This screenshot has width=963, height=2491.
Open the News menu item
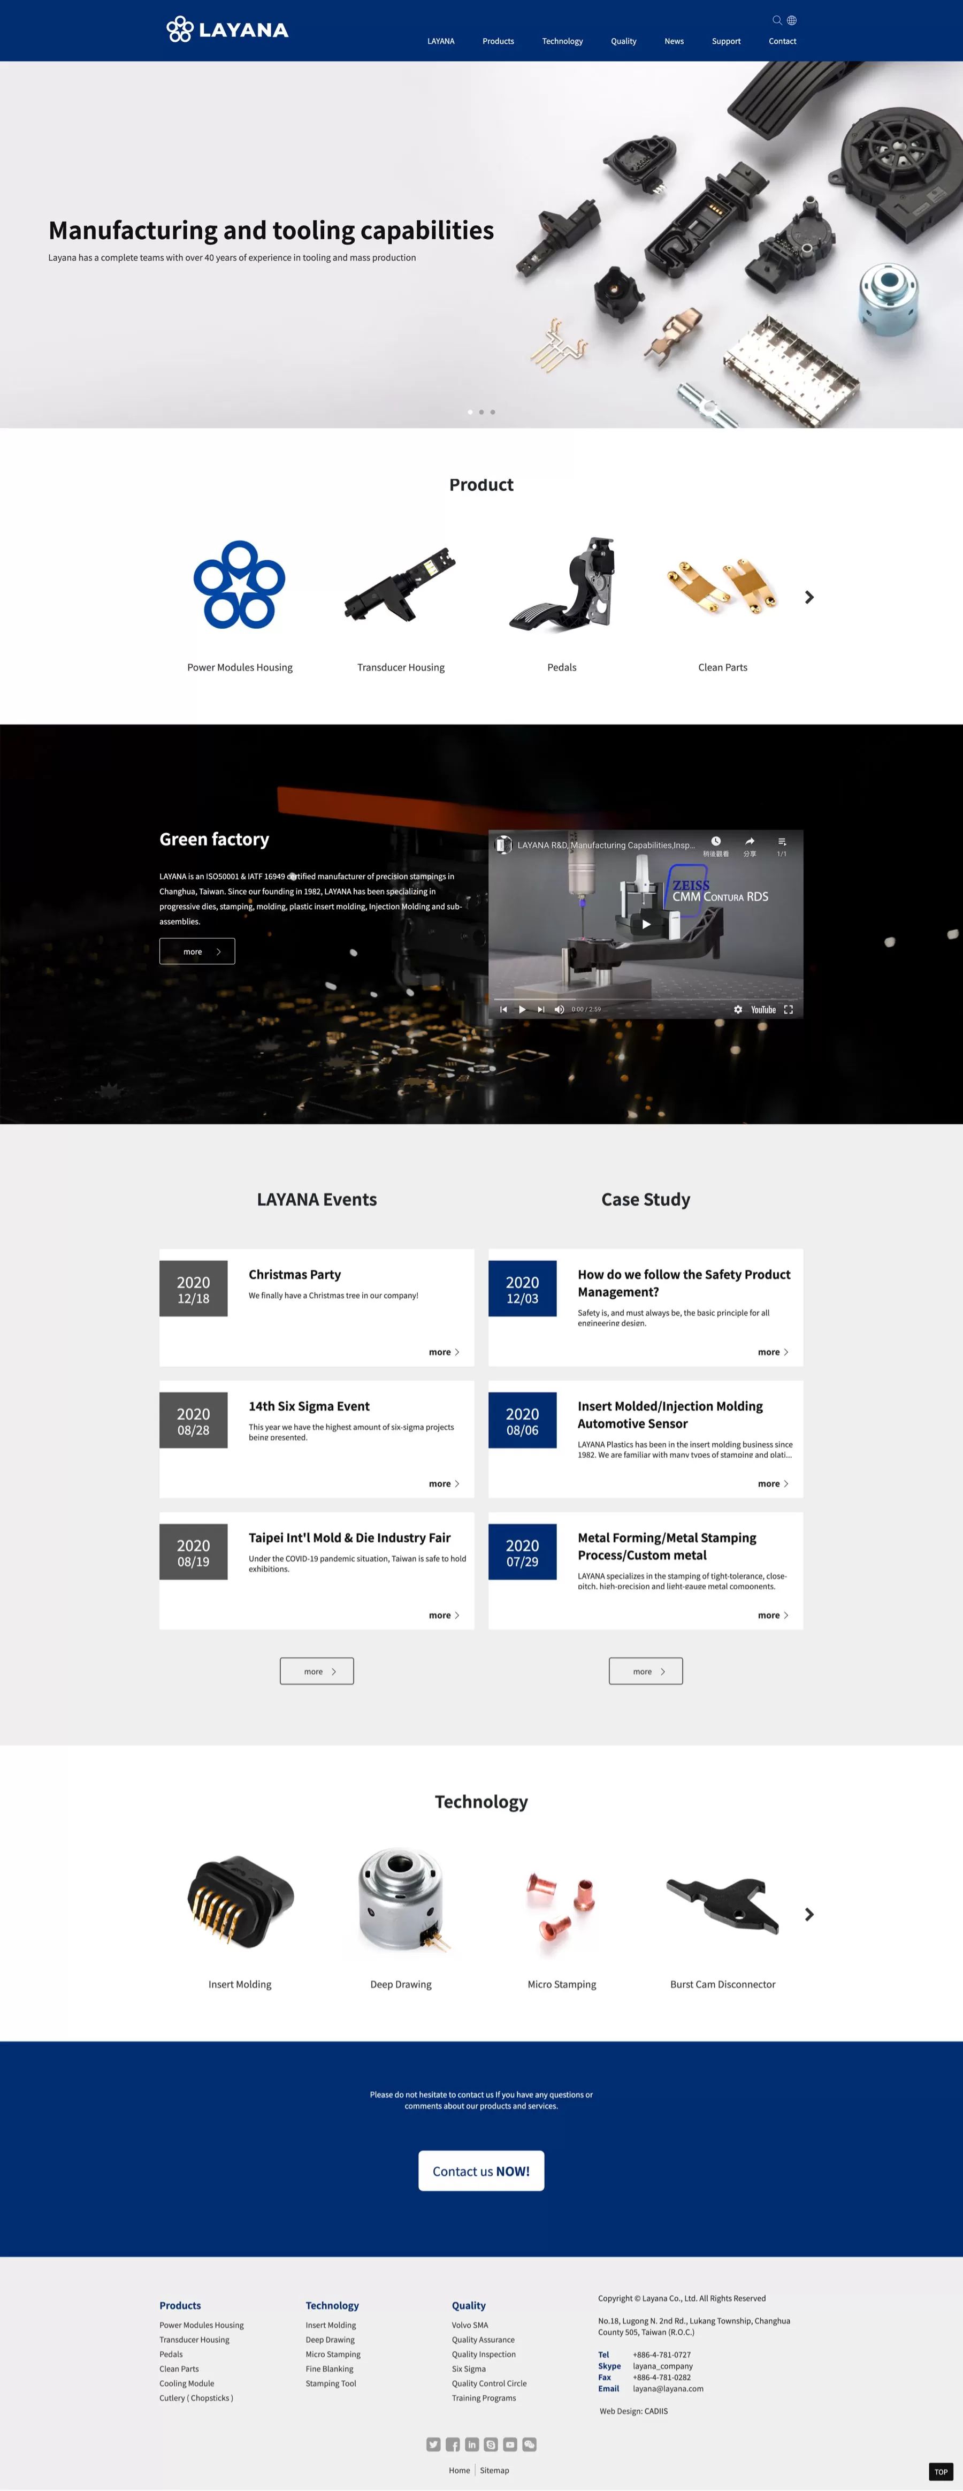tap(674, 42)
